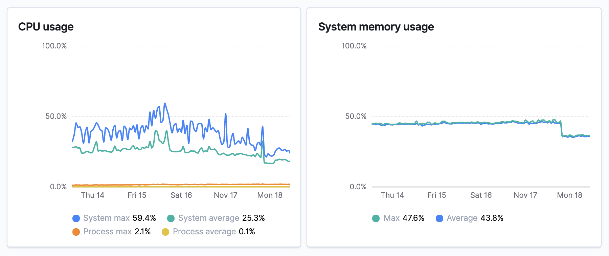This screenshot has width=609, height=256.
Task: Click Nov 17 on the CPU chart axis
Action: tap(226, 195)
